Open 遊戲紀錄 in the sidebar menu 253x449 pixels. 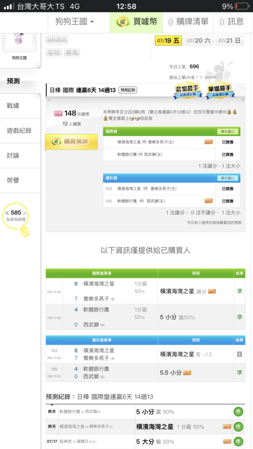tap(20, 131)
